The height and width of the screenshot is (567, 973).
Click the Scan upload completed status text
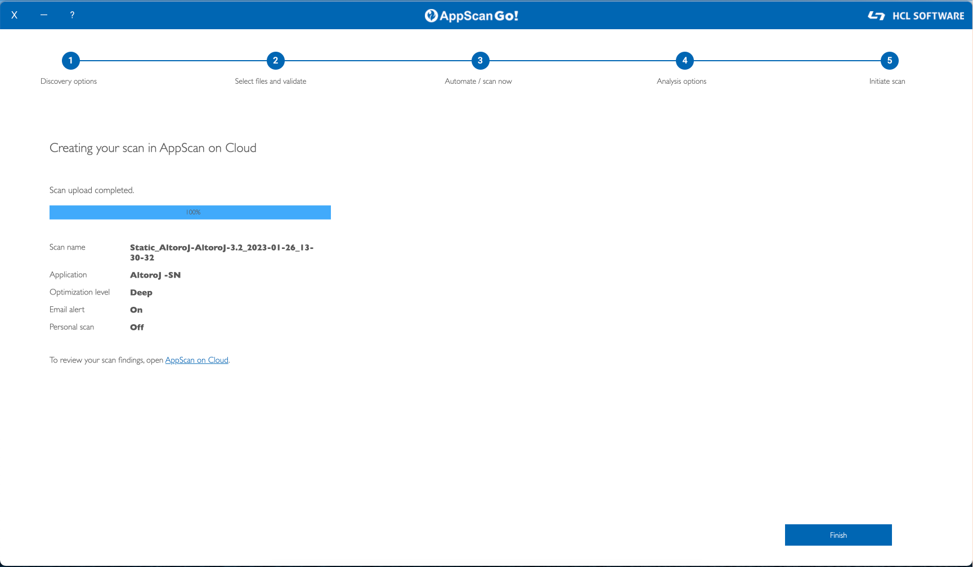pyautogui.click(x=92, y=190)
